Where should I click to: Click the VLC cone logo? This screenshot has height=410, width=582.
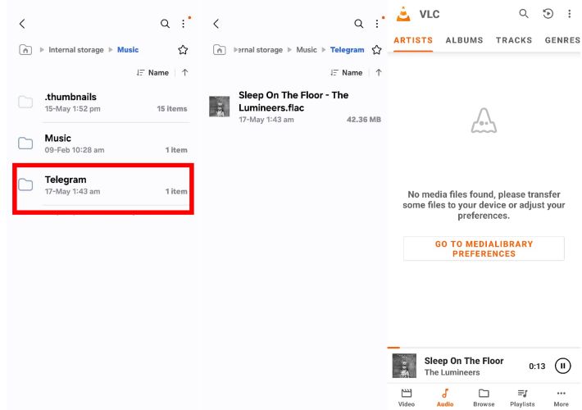pyautogui.click(x=403, y=14)
